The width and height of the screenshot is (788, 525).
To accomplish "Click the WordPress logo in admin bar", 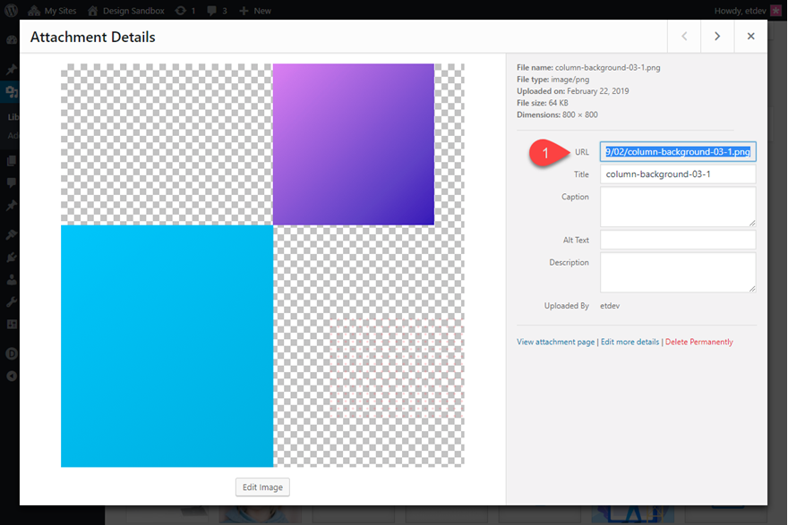I will 12,11.
